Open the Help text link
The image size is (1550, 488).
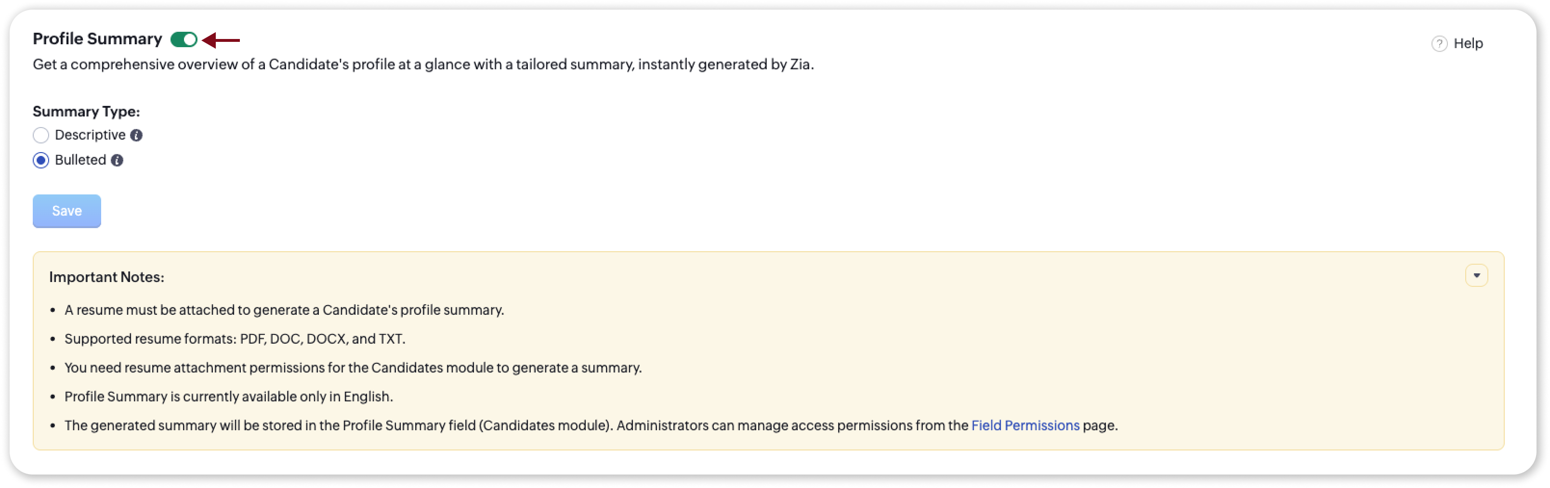[1468, 43]
